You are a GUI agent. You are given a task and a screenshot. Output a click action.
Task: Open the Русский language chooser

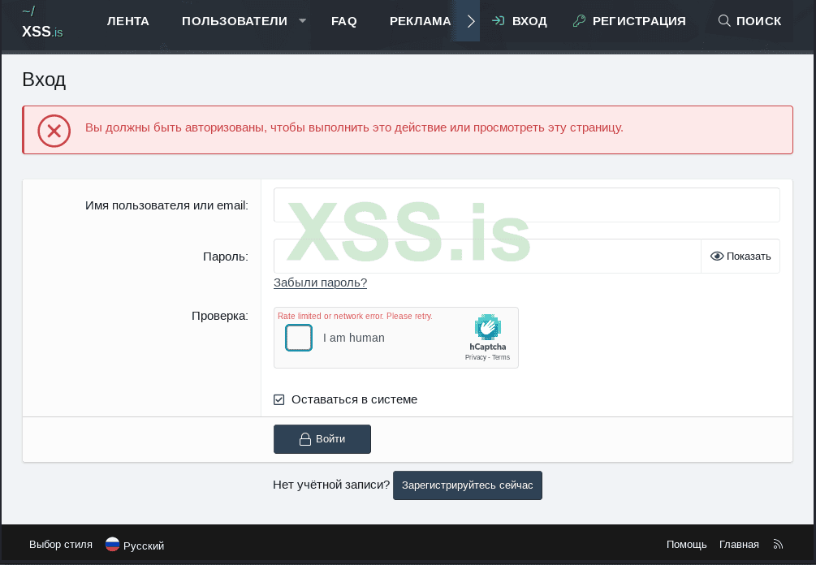(x=135, y=546)
